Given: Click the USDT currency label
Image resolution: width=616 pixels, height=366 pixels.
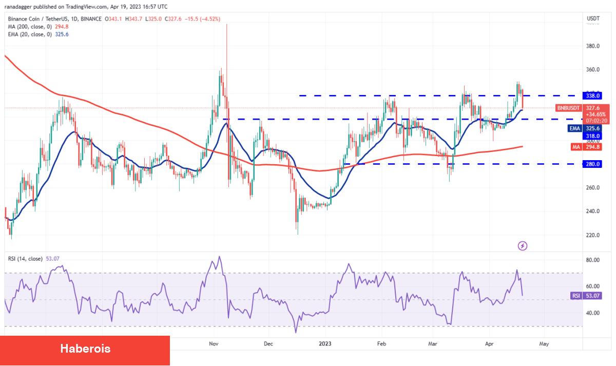Looking at the screenshot, I should pyautogui.click(x=593, y=18).
